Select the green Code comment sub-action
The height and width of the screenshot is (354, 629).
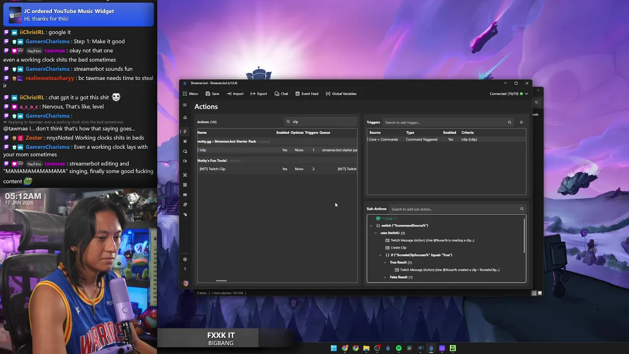pos(386,218)
